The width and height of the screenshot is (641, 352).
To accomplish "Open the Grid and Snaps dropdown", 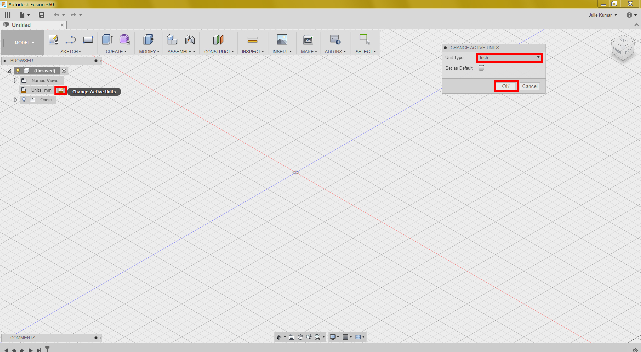I will [x=347, y=337].
